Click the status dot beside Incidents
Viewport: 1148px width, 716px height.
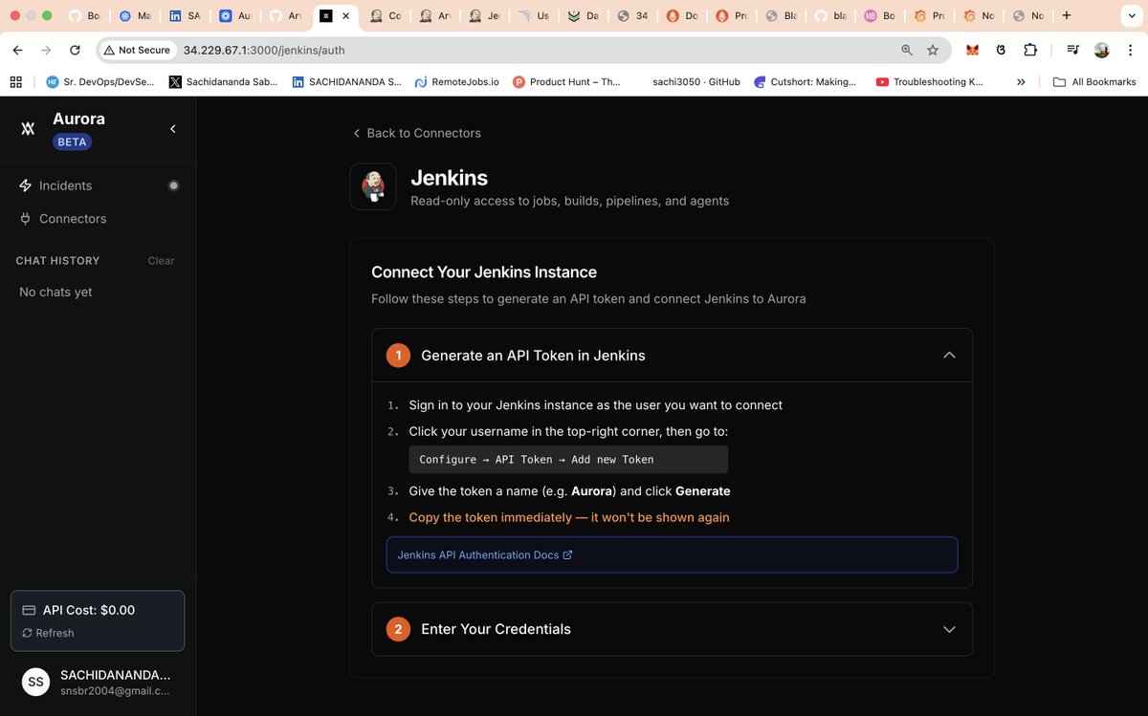[173, 185]
